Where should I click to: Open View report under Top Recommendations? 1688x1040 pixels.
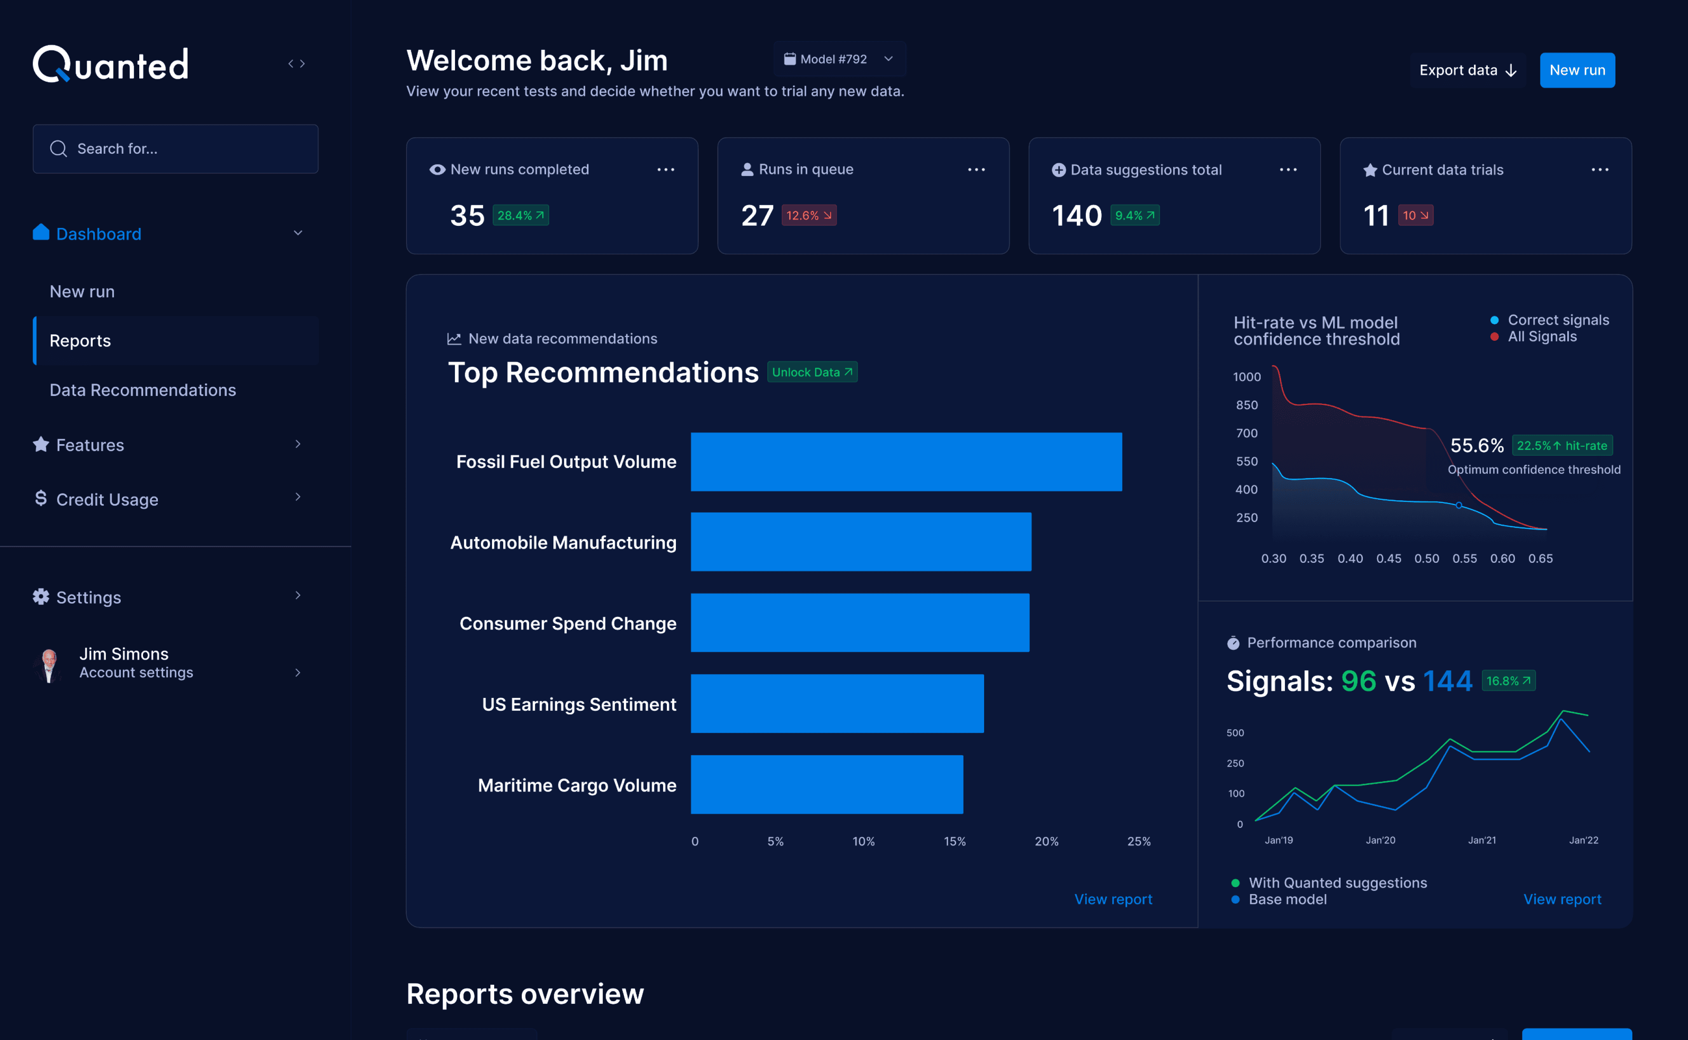point(1113,899)
